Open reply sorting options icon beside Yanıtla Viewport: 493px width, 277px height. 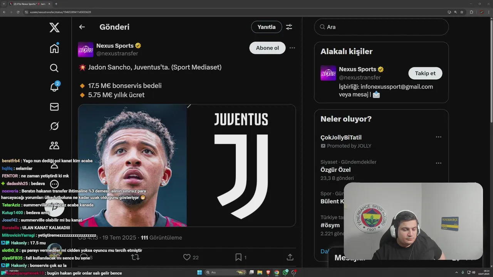289,27
